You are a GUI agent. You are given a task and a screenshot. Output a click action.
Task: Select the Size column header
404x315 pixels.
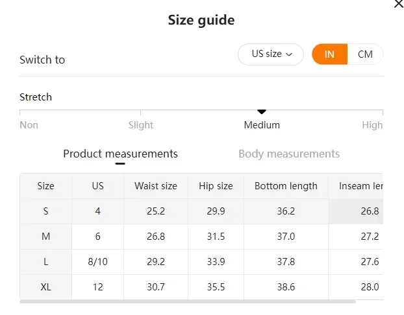pyautogui.click(x=46, y=186)
